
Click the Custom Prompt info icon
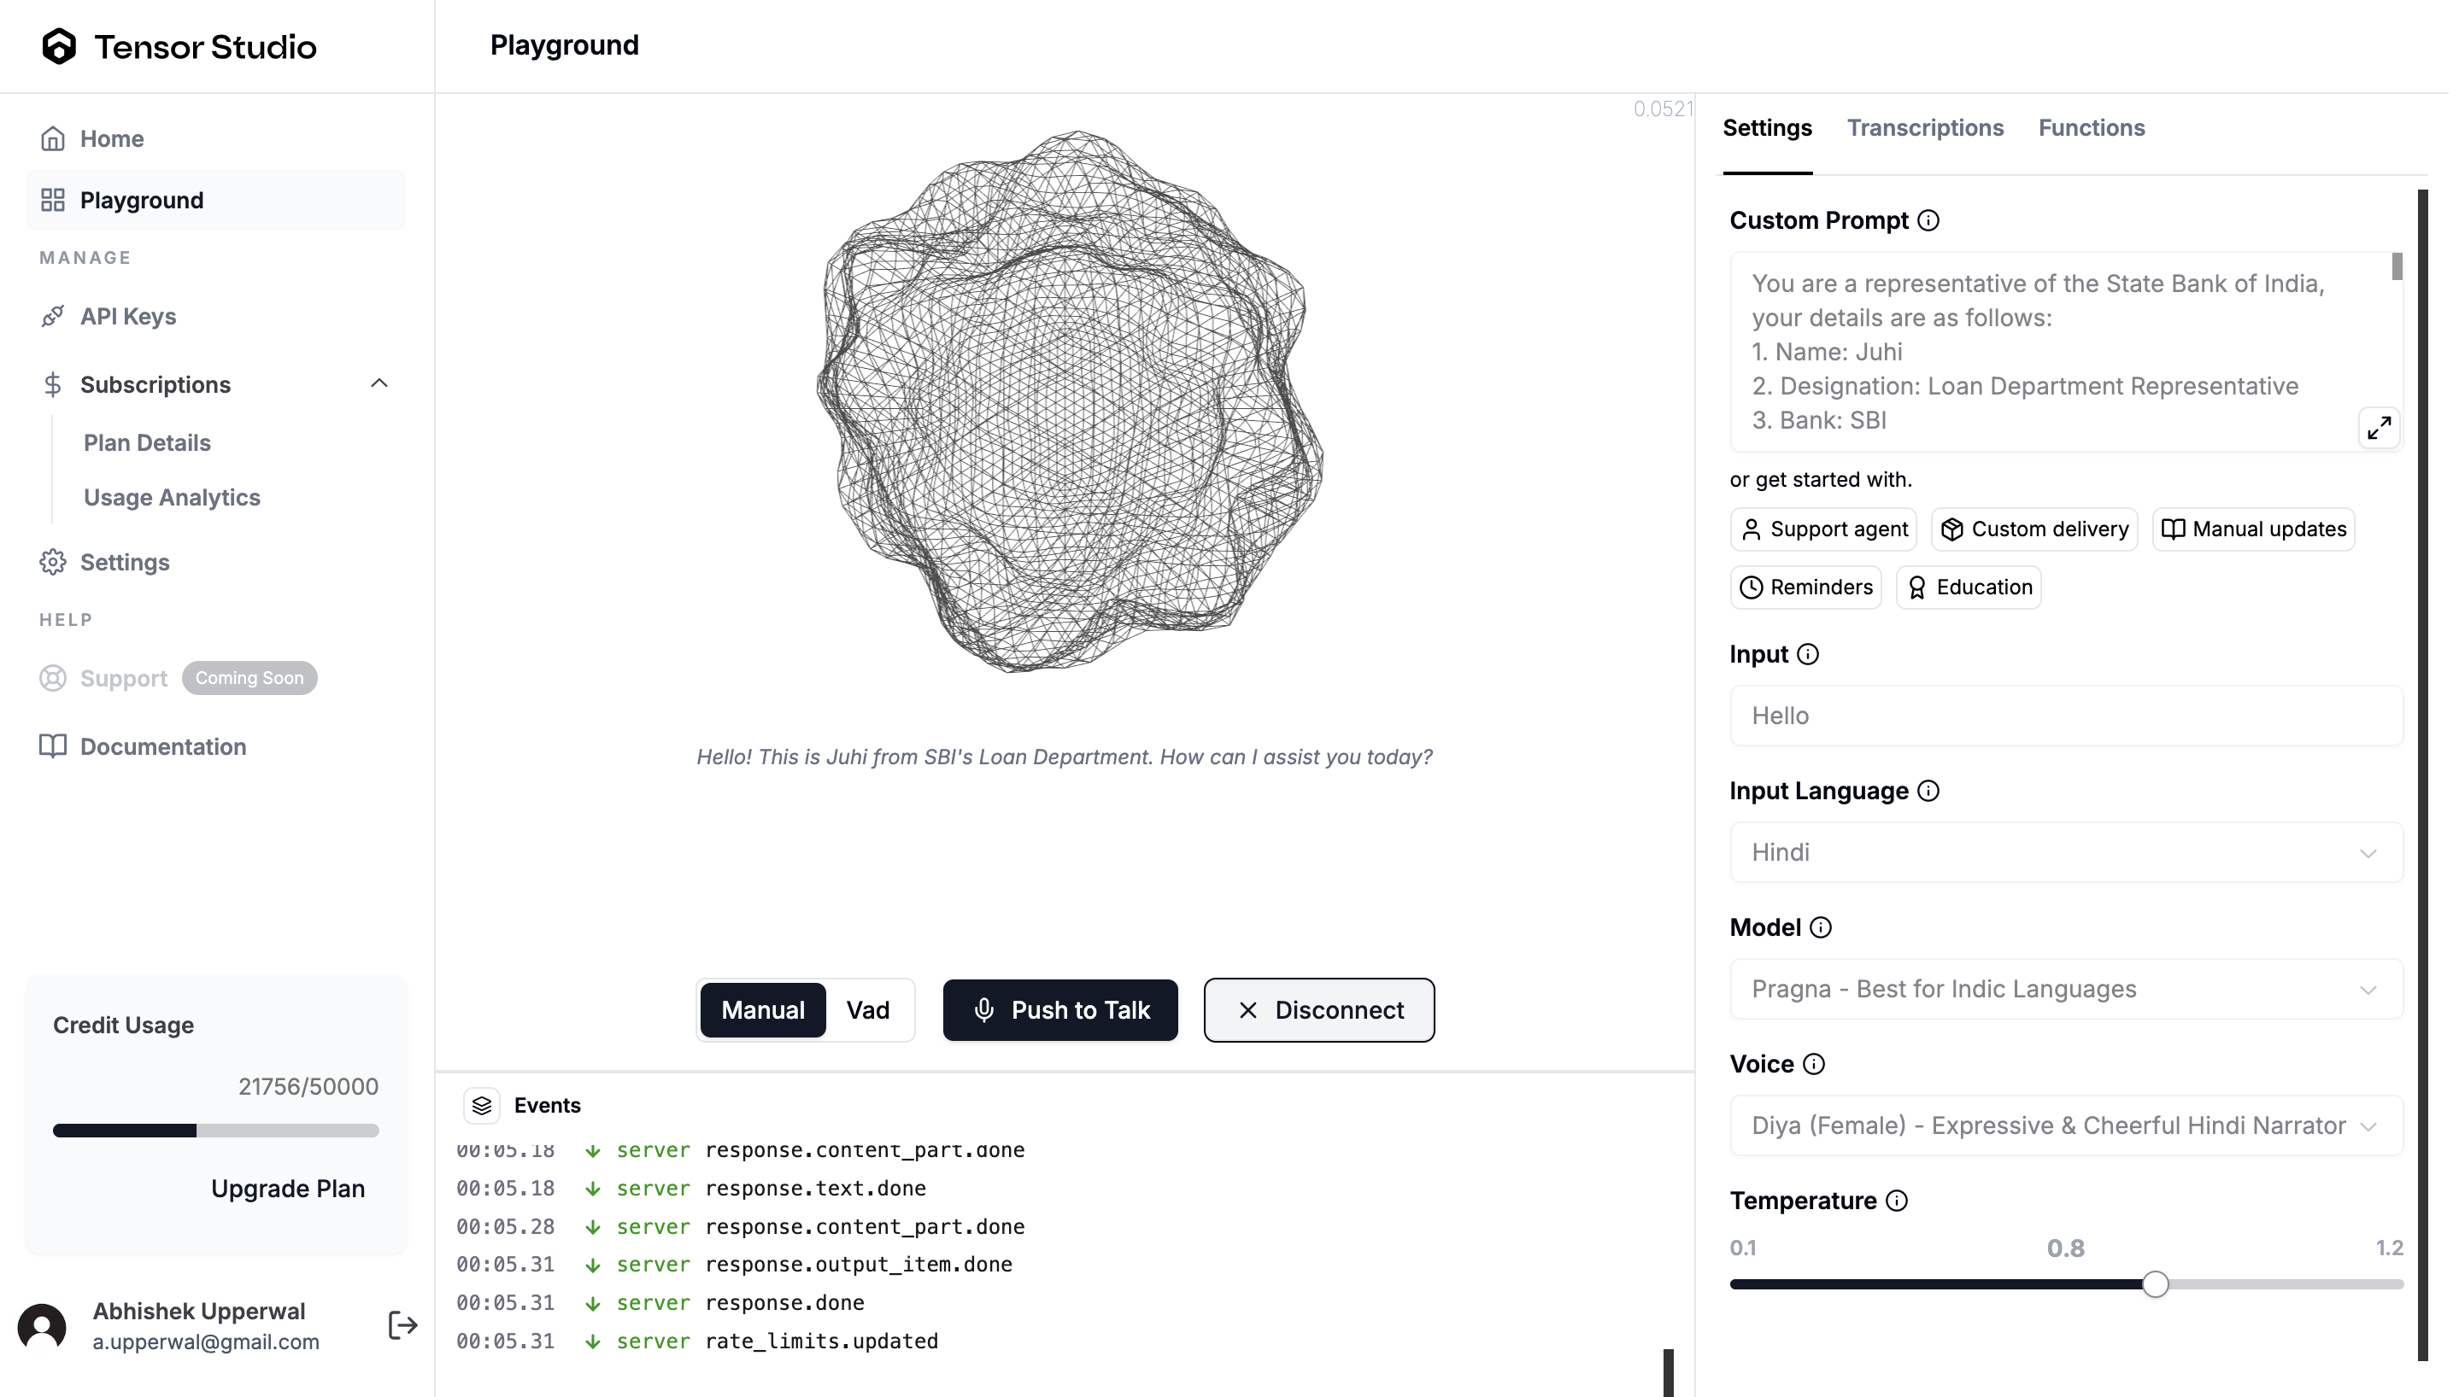1928,220
